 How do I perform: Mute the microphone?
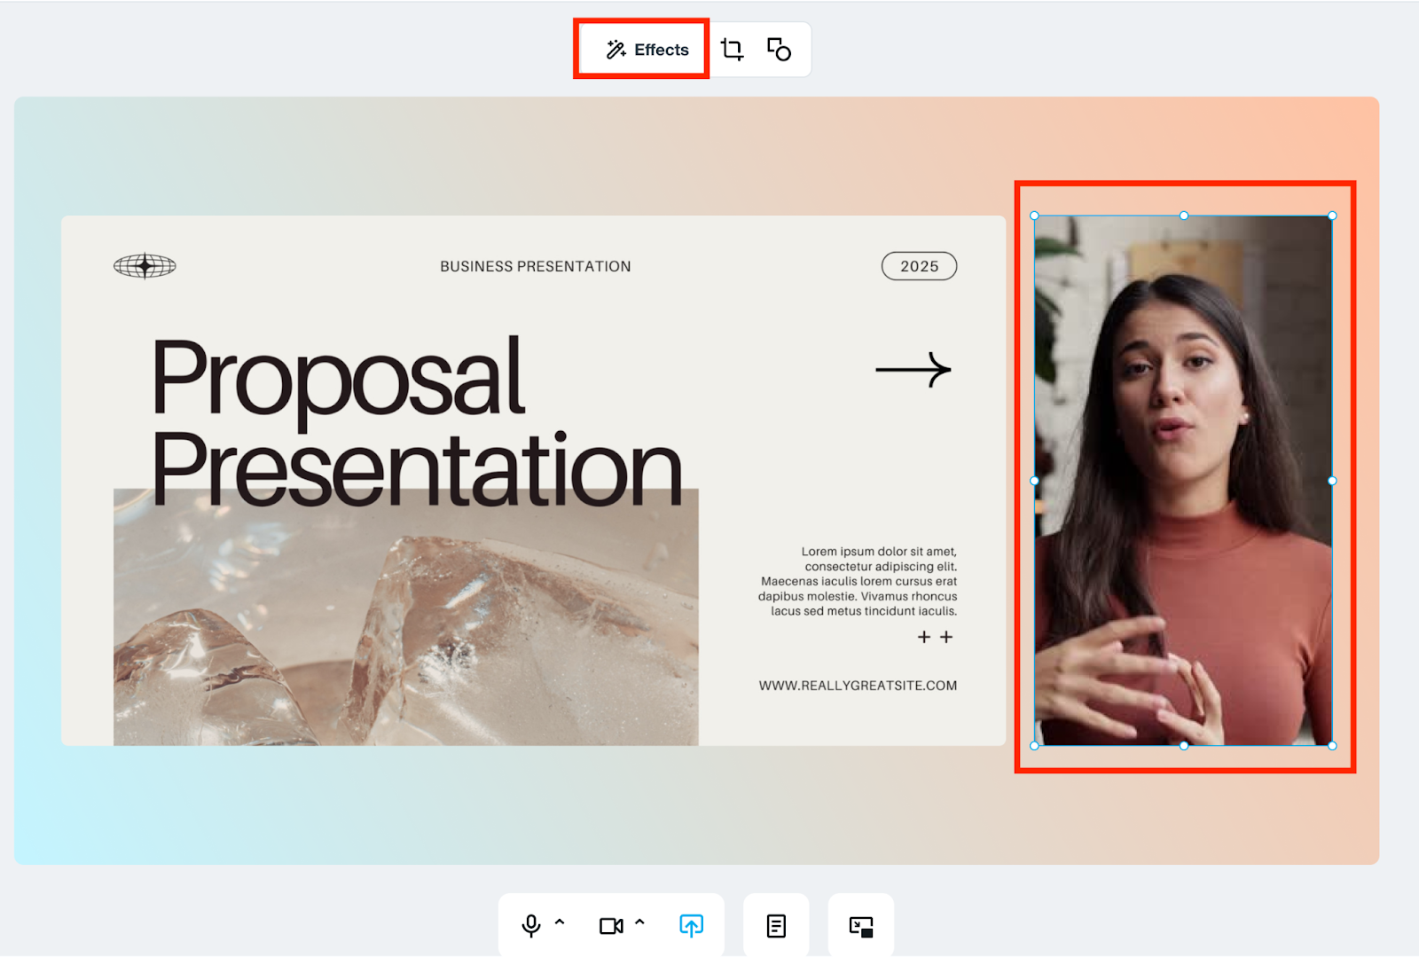point(530,925)
